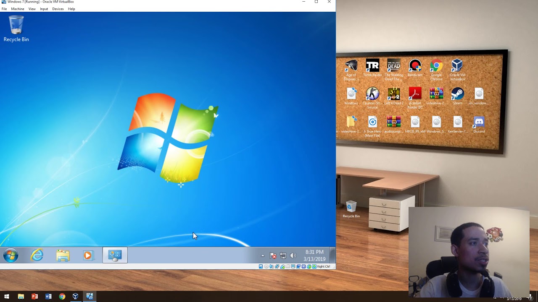Select Recycle Bin on the host desktop
Viewport: 538px width, 302px height.
(x=351, y=209)
